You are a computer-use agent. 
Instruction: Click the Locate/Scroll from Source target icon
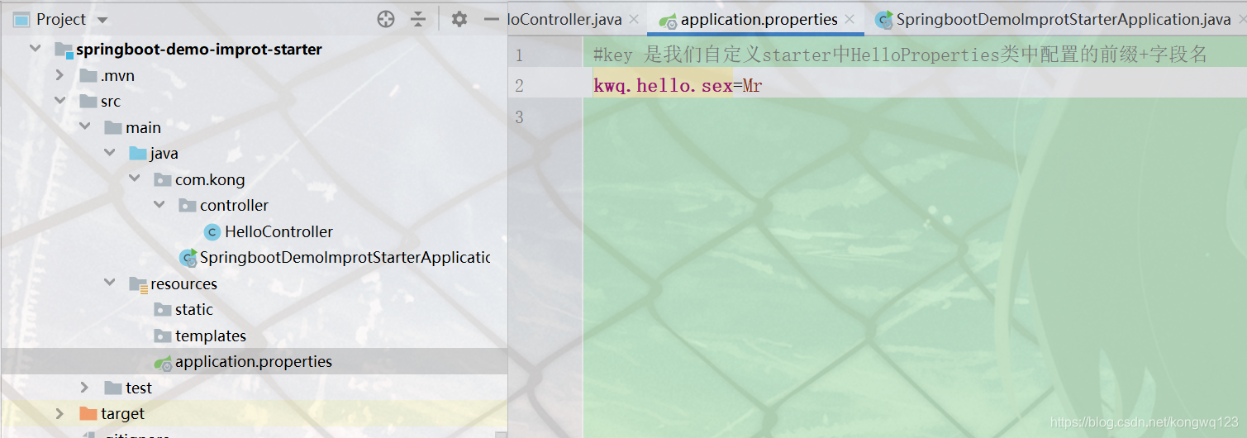point(386,19)
